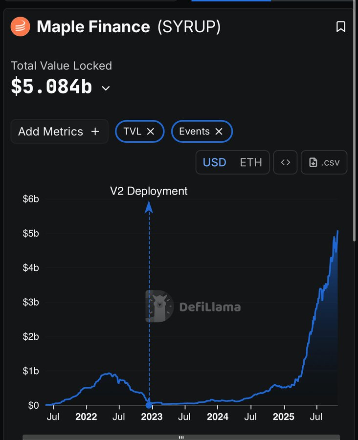Screen dimensions: 358x440
Task: Switch chart denomination to USD
Action: click(x=214, y=162)
